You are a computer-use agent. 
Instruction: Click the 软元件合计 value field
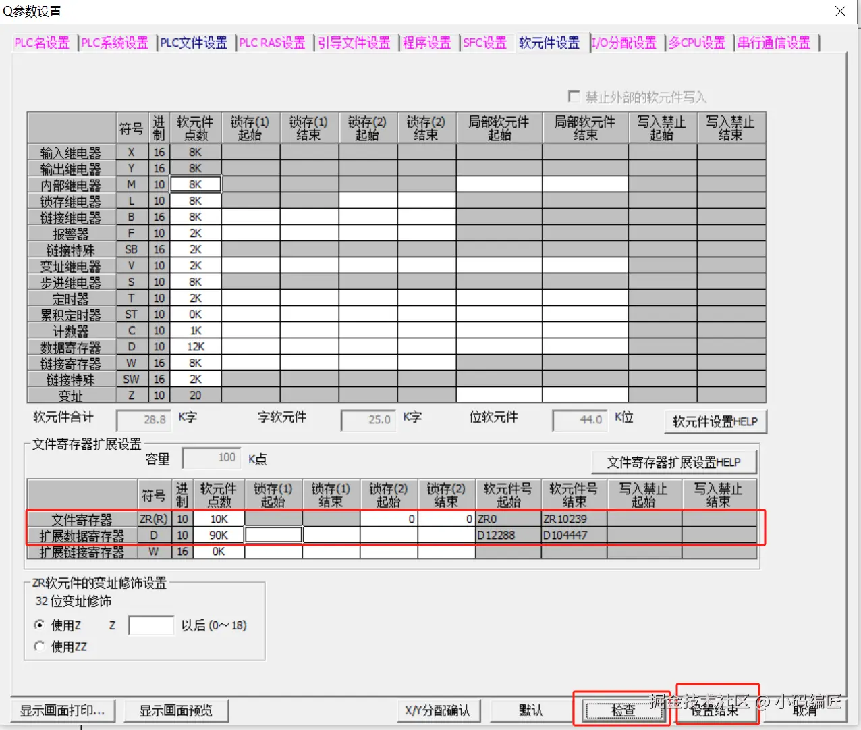click(x=143, y=419)
